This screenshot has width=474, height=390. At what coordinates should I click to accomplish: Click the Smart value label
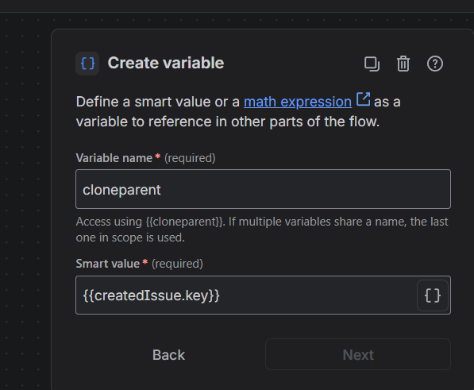[108, 264]
